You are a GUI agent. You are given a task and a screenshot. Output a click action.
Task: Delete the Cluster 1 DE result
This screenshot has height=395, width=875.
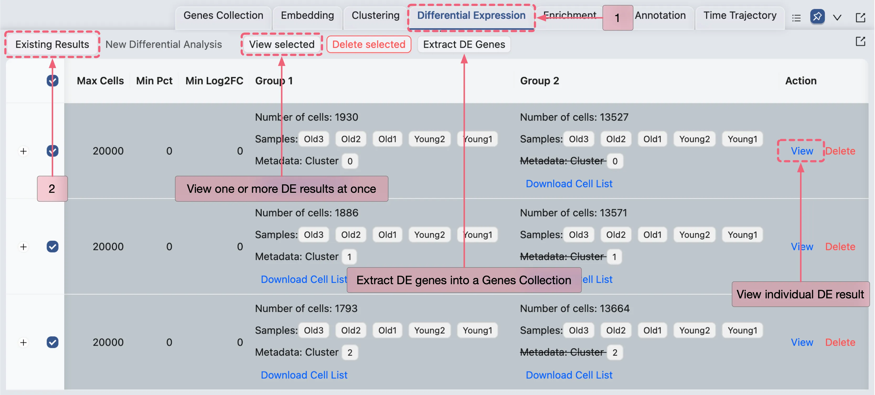(840, 247)
